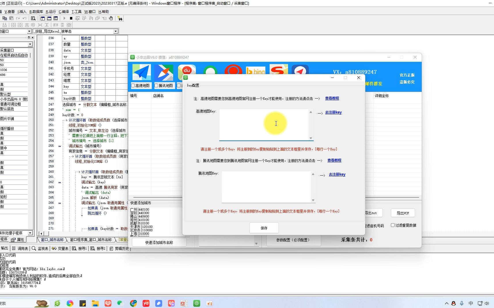This screenshot has width=494, height=308.
Task: Click 保存 button in key配置 dialog
Action: click(x=264, y=228)
